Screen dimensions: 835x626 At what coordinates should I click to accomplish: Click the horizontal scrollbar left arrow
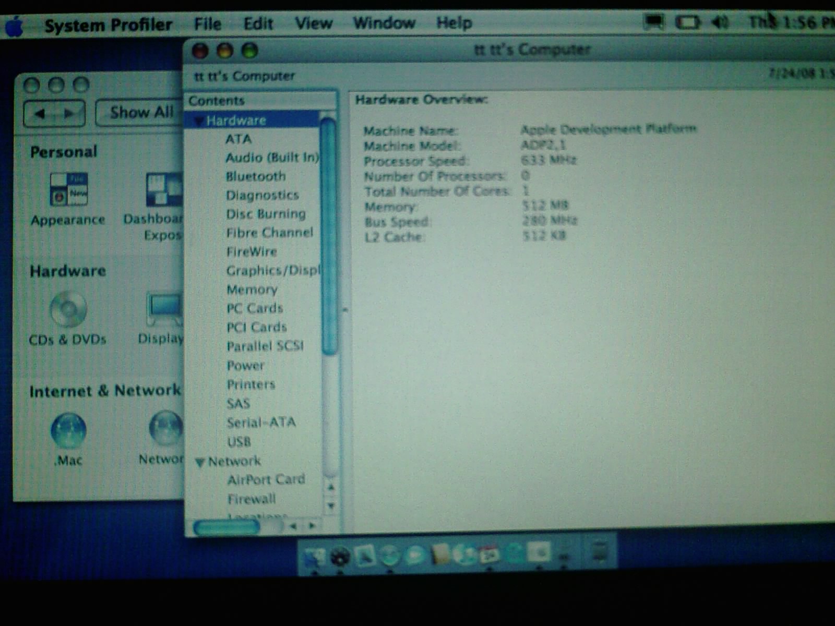[x=294, y=526]
